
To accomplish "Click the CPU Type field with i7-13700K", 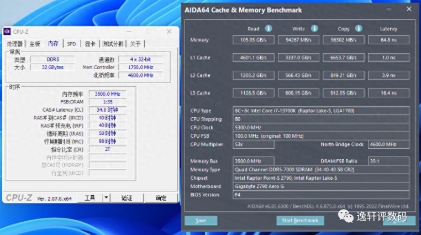I will coord(321,111).
